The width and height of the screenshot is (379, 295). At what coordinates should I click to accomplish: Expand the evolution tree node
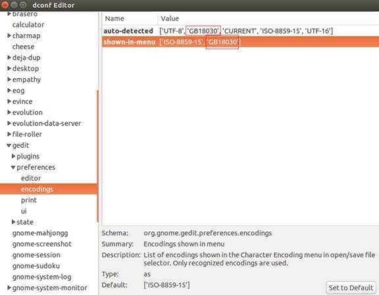pos(9,112)
